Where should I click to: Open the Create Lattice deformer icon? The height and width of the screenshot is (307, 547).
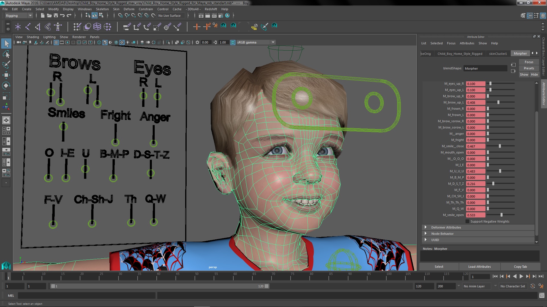coord(97,27)
